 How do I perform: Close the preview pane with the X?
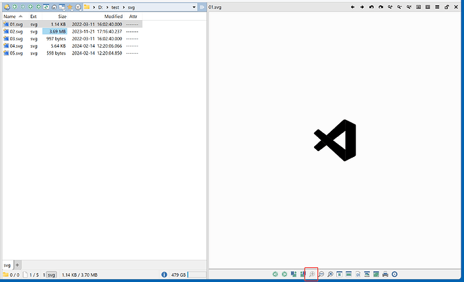pos(456,7)
